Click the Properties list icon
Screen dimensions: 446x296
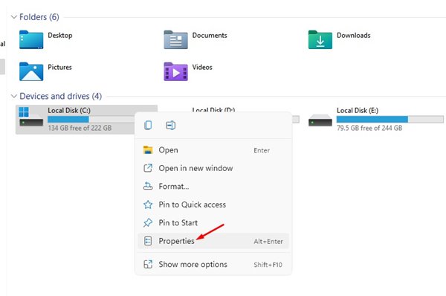click(x=148, y=241)
